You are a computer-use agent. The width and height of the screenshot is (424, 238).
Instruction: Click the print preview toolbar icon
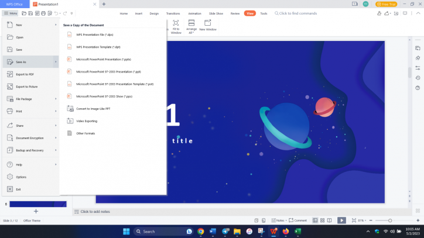pos(50,13)
